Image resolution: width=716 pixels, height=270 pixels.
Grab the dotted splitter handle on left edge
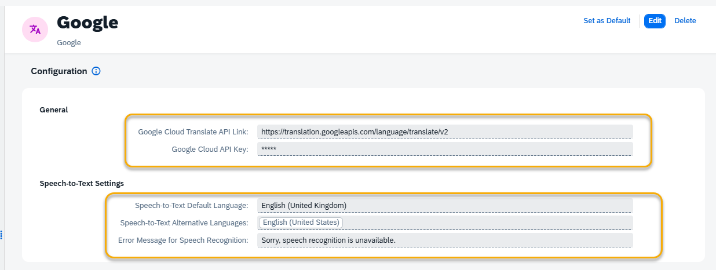point(2,234)
